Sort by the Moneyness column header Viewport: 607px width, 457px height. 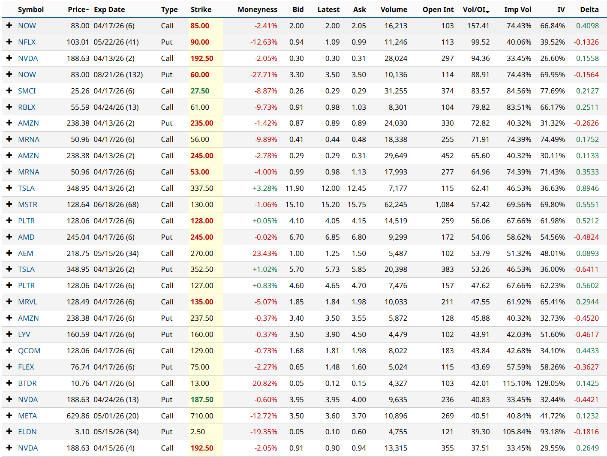point(257,9)
